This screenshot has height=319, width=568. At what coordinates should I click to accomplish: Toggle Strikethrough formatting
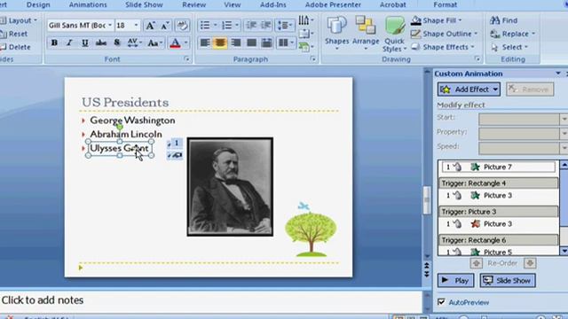tap(100, 43)
